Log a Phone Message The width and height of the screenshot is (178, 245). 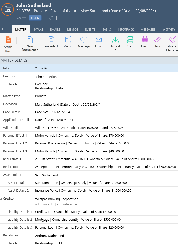(x=172, y=44)
